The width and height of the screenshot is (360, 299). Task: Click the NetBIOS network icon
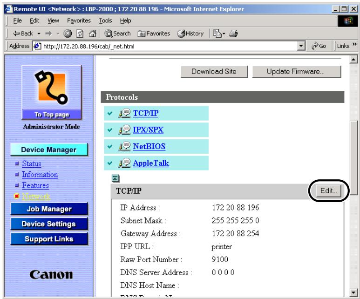tap(124, 146)
